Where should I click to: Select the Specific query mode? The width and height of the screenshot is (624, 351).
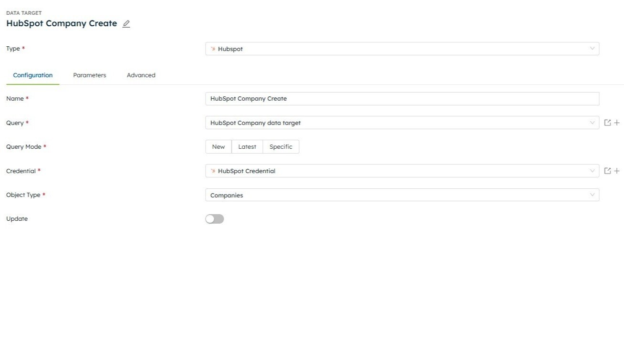pyautogui.click(x=281, y=147)
